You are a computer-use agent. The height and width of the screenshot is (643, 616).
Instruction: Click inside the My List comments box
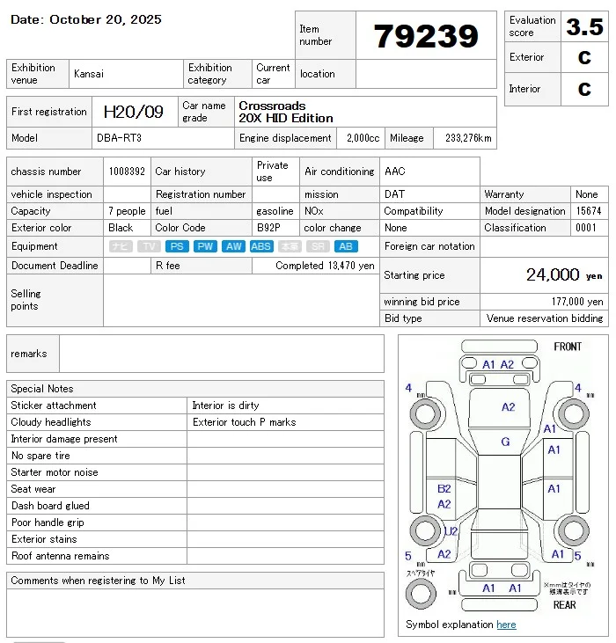(194, 612)
